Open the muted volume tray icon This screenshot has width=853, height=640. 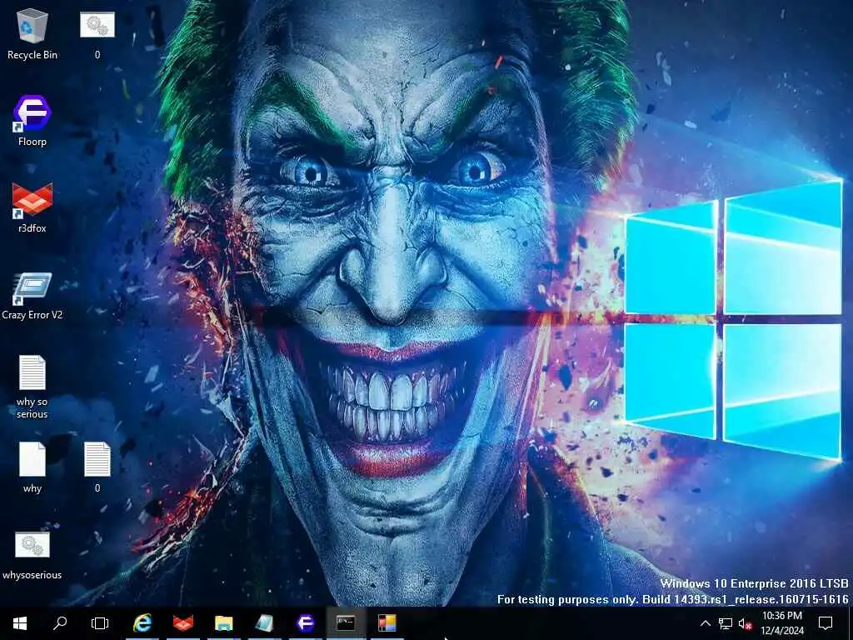coord(745,623)
